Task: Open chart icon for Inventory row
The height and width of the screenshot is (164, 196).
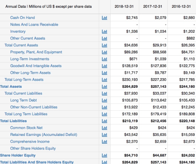Action: 105,32
